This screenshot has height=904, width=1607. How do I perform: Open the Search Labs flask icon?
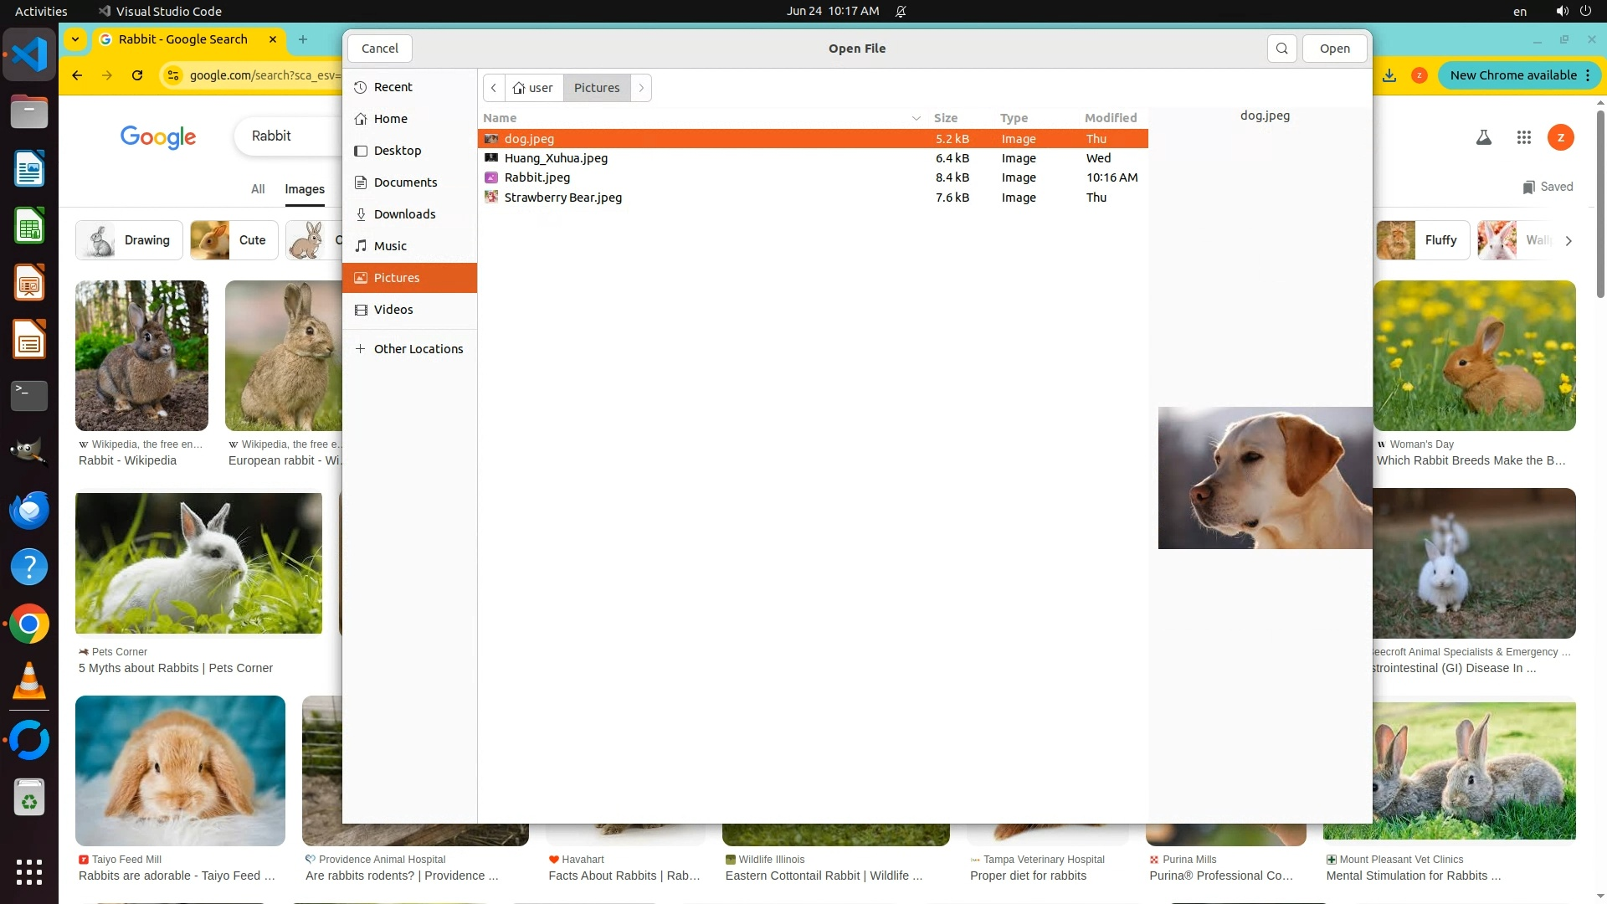click(1483, 137)
